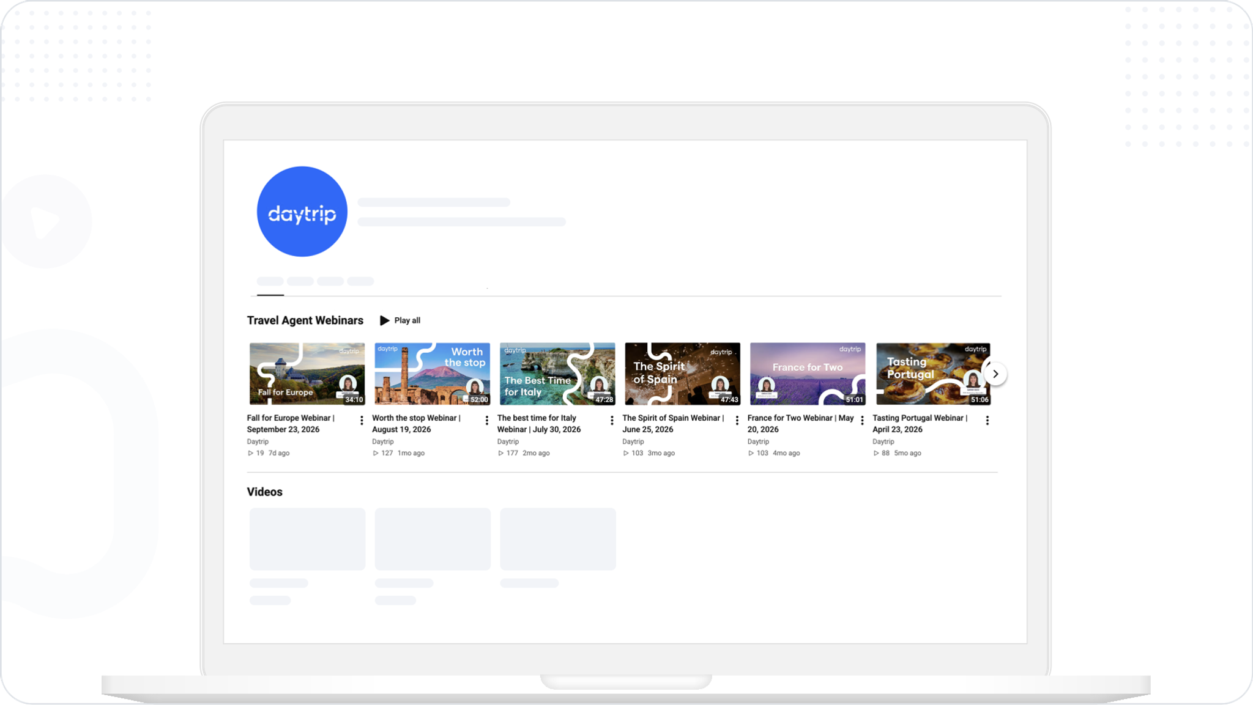The height and width of the screenshot is (705, 1253).
Task: Click title Fall for Europe Webinar September 23
Action: pyautogui.click(x=291, y=424)
